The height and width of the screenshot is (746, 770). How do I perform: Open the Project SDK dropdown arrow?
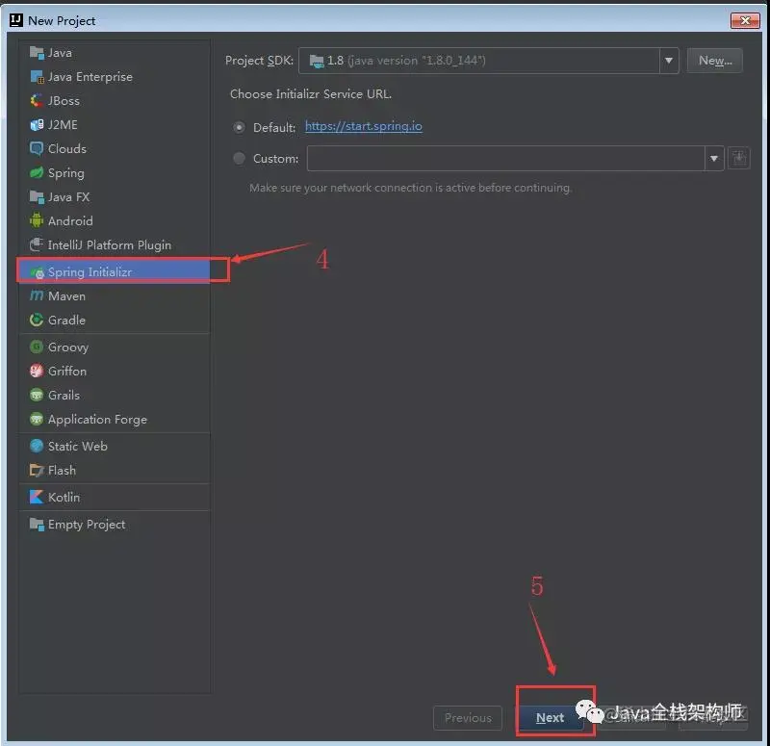(669, 61)
